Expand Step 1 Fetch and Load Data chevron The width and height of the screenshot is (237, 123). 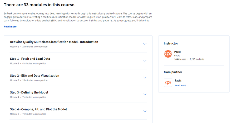[x=145, y=61]
